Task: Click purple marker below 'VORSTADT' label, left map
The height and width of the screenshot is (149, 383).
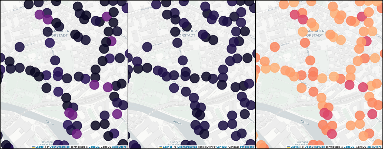Action: [50, 42]
